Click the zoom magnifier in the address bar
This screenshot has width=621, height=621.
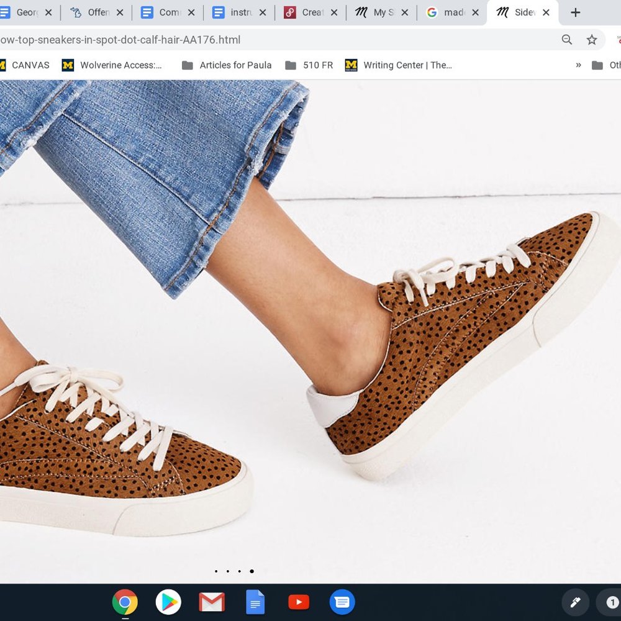(566, 39)
